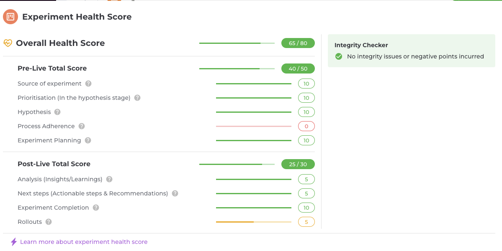Click the heart icon beside Overall Health Score
Image resolution: width=502 pixels, height=251 pixels.
pyautogui.click(x=8, y=43)
